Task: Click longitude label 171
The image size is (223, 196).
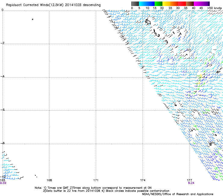Action: (x=96, y=180)
